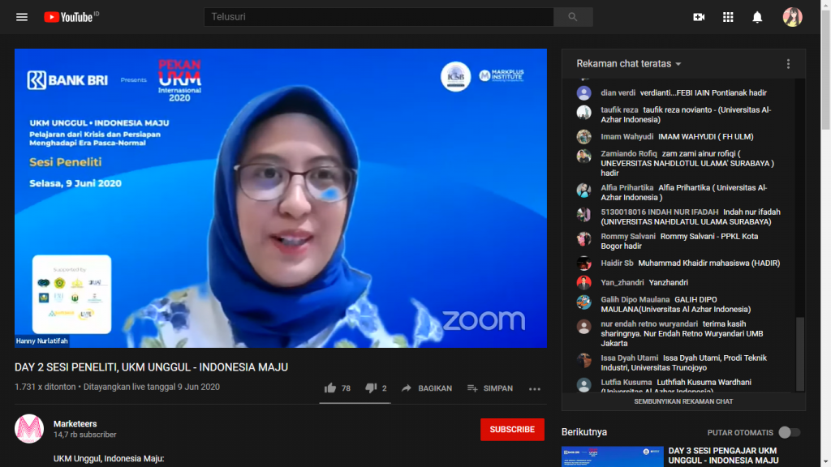The image size is (831, 467).
Task: Open the create video camera icon
Action: 699,17
